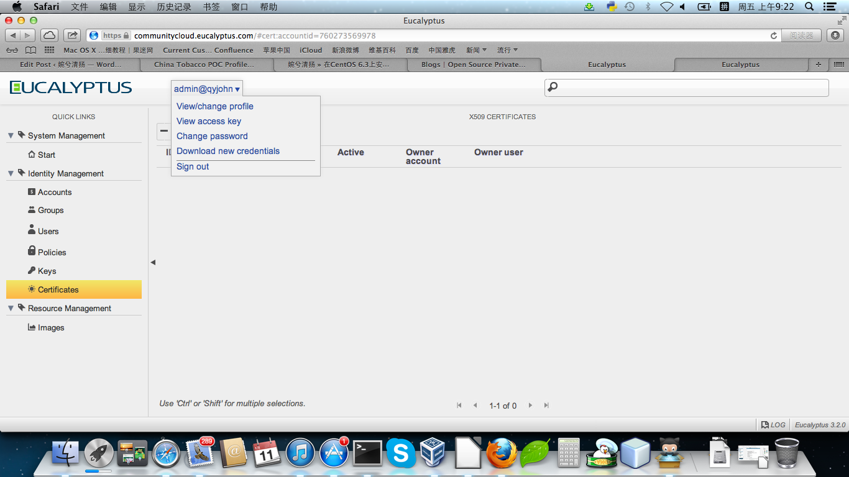Open VirtualBox in the Dock

433,453
